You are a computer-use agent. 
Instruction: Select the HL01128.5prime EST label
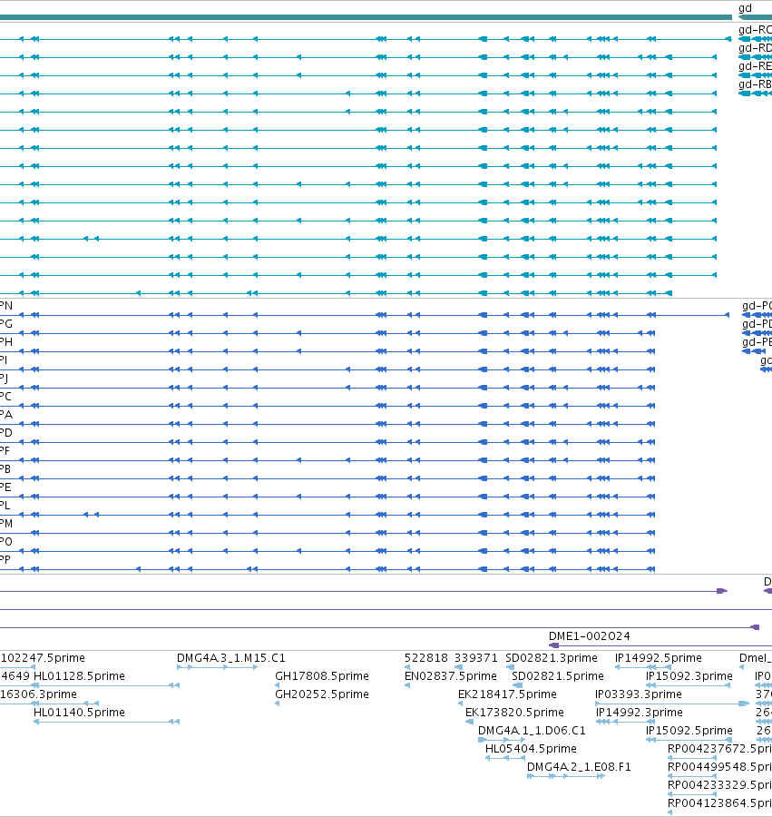click(x=79, y=676)
